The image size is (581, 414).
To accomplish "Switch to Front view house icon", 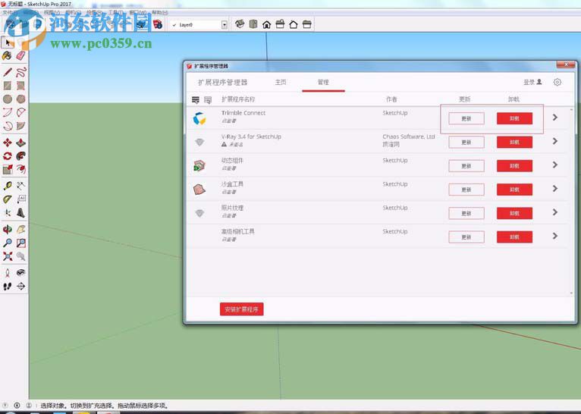I will 267,24.
